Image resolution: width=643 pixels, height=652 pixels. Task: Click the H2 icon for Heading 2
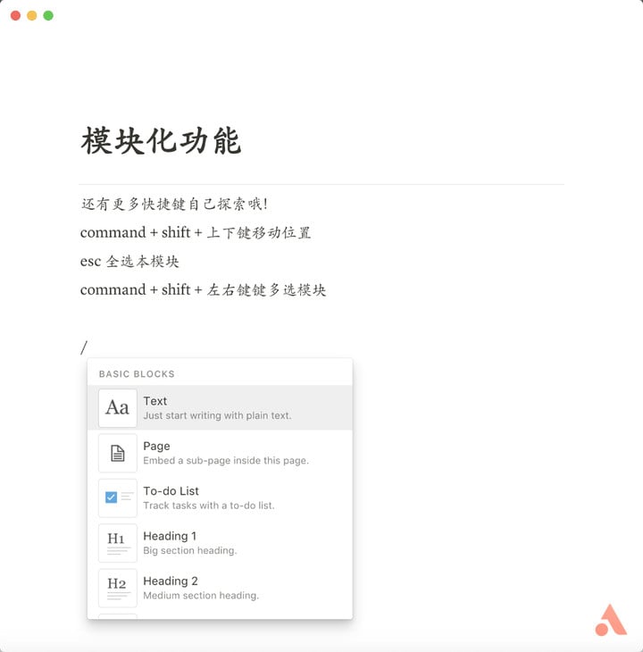pyautogui.click(x=118, y=588)
